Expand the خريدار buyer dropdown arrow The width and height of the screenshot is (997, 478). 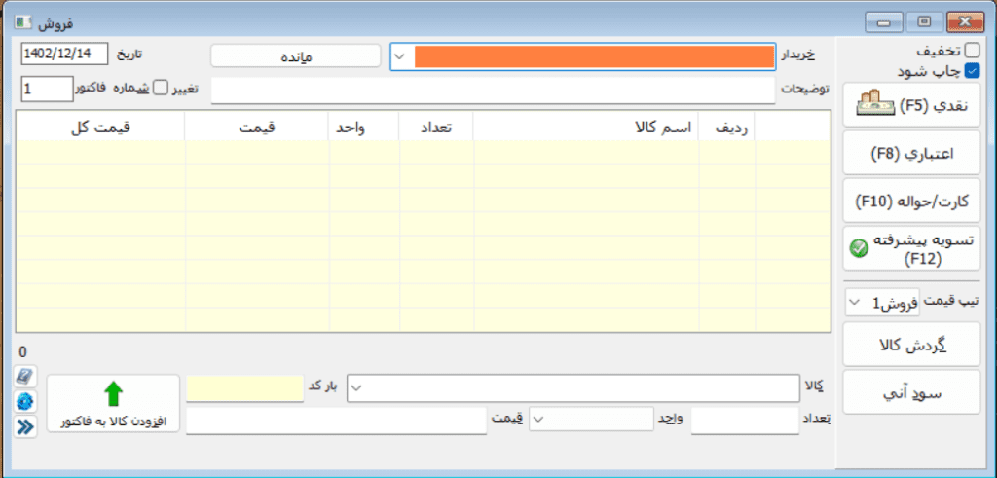tap(399, 56)
